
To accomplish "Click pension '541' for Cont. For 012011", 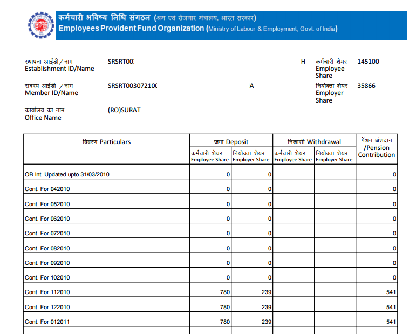I will [x=391, y=322].
